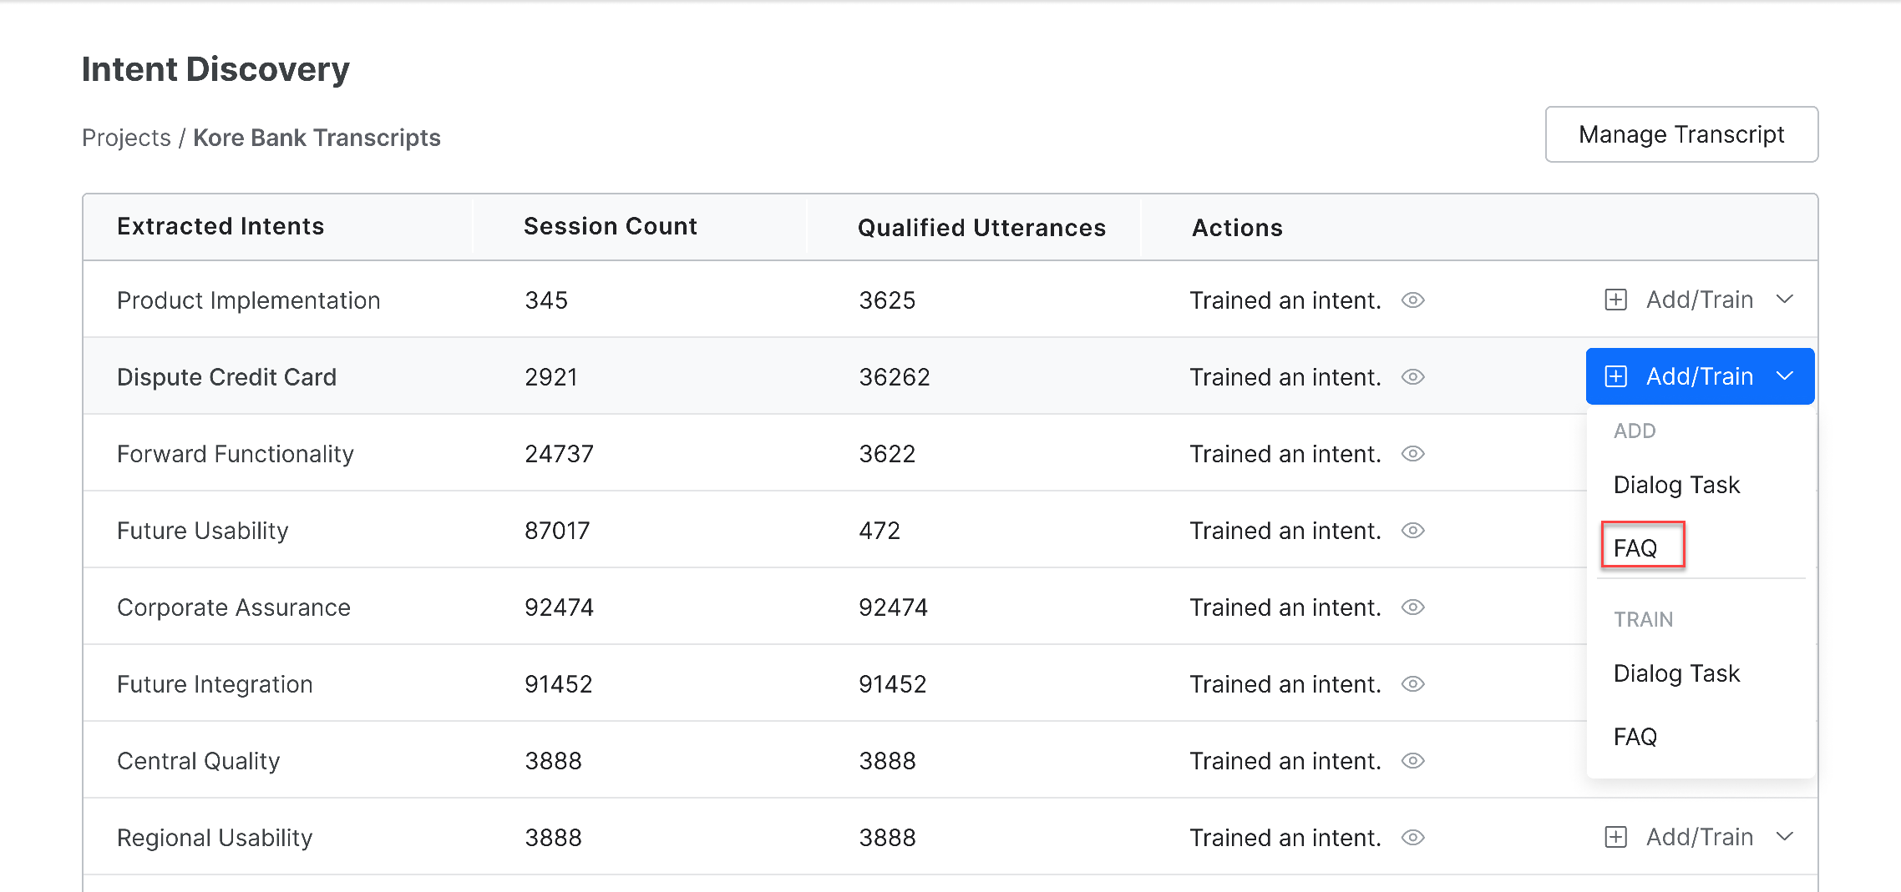Click the plus icon in Regional Usability row

coord(1616,838)
